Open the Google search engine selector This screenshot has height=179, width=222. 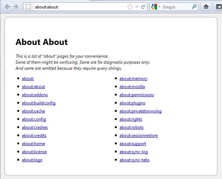[x=156, y=7]
